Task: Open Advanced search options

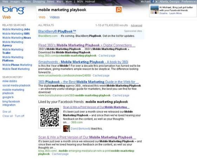Action: 136,26
